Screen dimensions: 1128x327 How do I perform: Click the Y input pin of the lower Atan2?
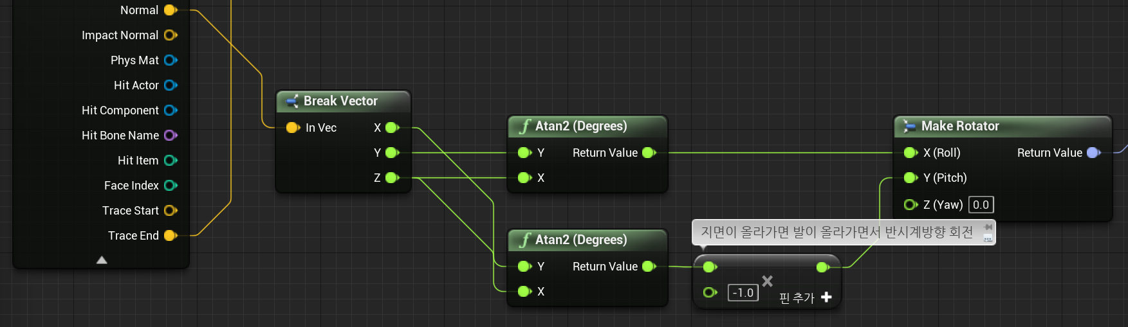tap(524, 267)
